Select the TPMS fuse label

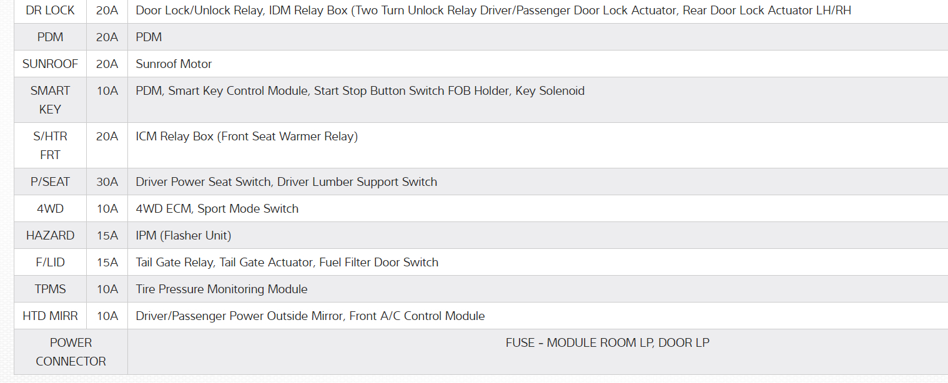coord(50,289)
